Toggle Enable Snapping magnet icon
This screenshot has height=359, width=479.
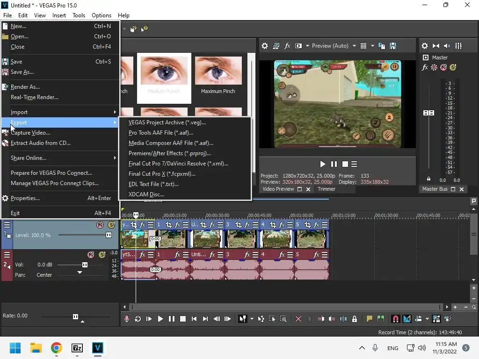395,319
